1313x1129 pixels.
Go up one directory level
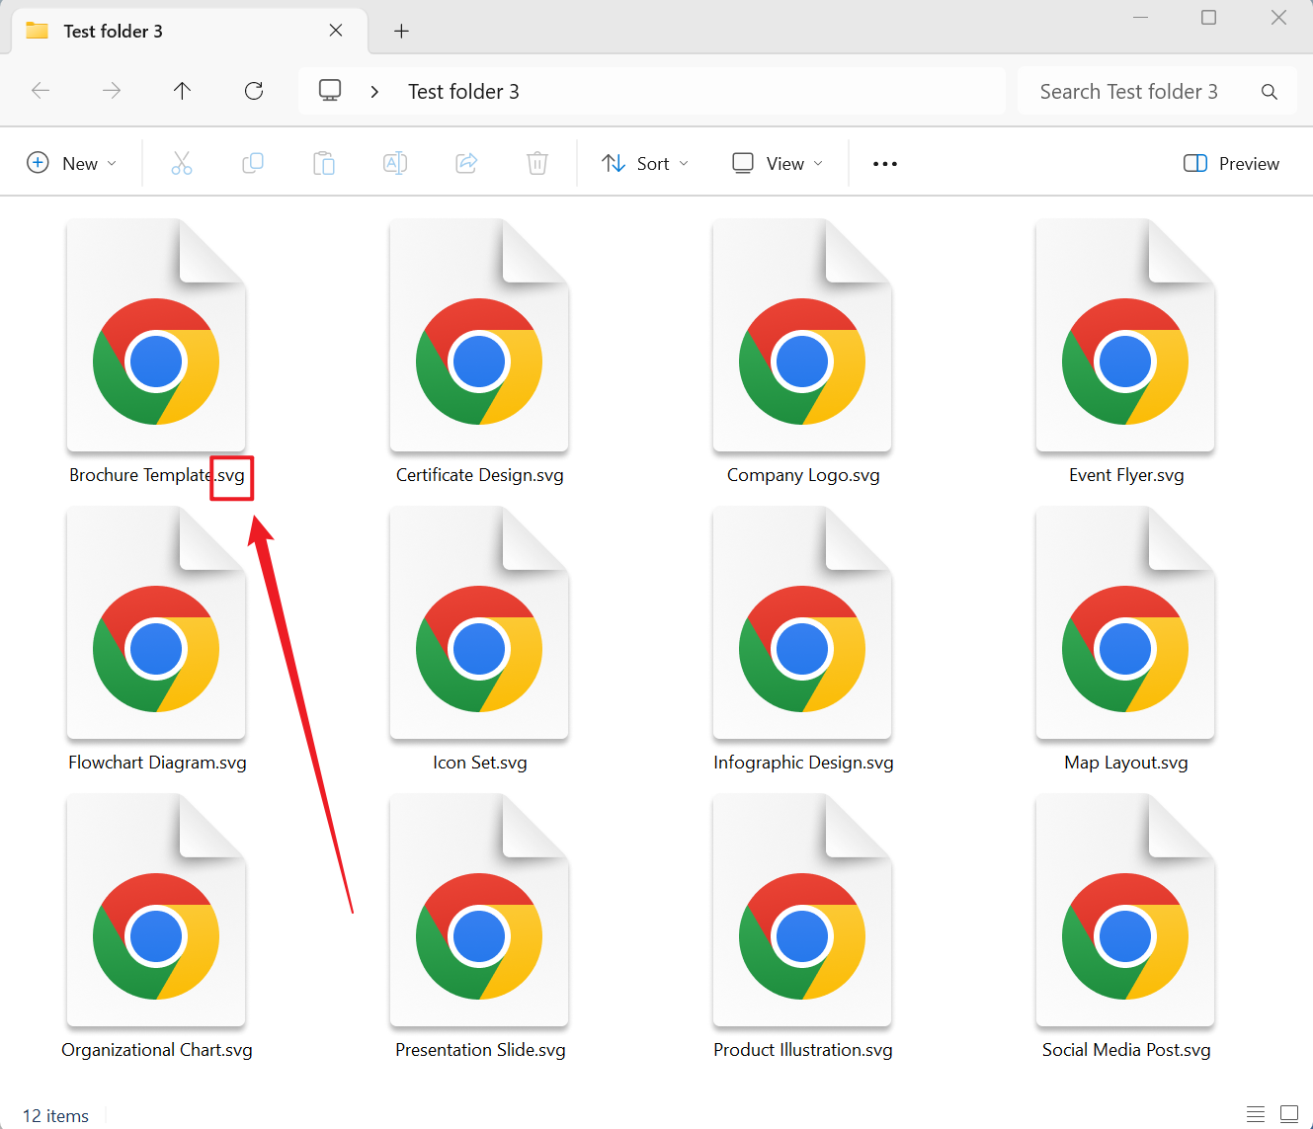click(x=182, y=91)
